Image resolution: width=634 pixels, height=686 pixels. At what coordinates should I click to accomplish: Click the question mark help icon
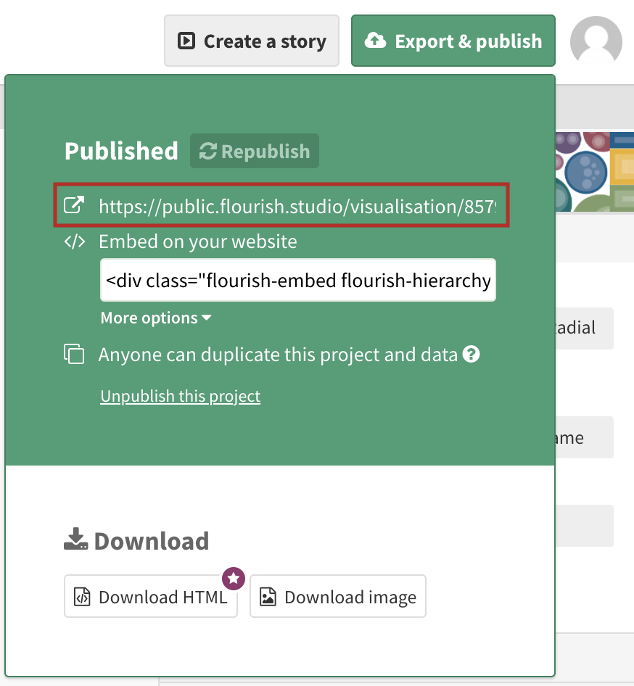472,354
